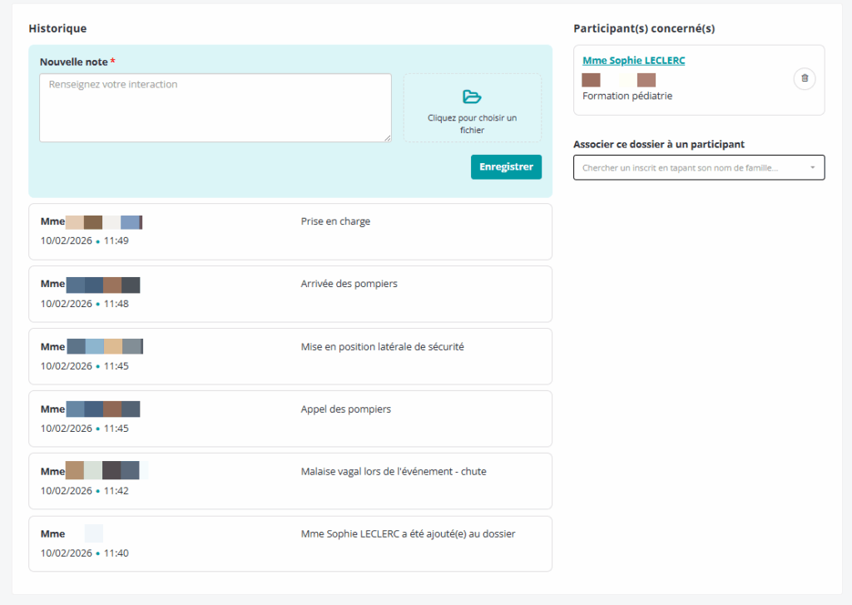Click the trash icon beside Sophie LECLERC
This screenshot has width=852, height=605.
coord(804,78)
